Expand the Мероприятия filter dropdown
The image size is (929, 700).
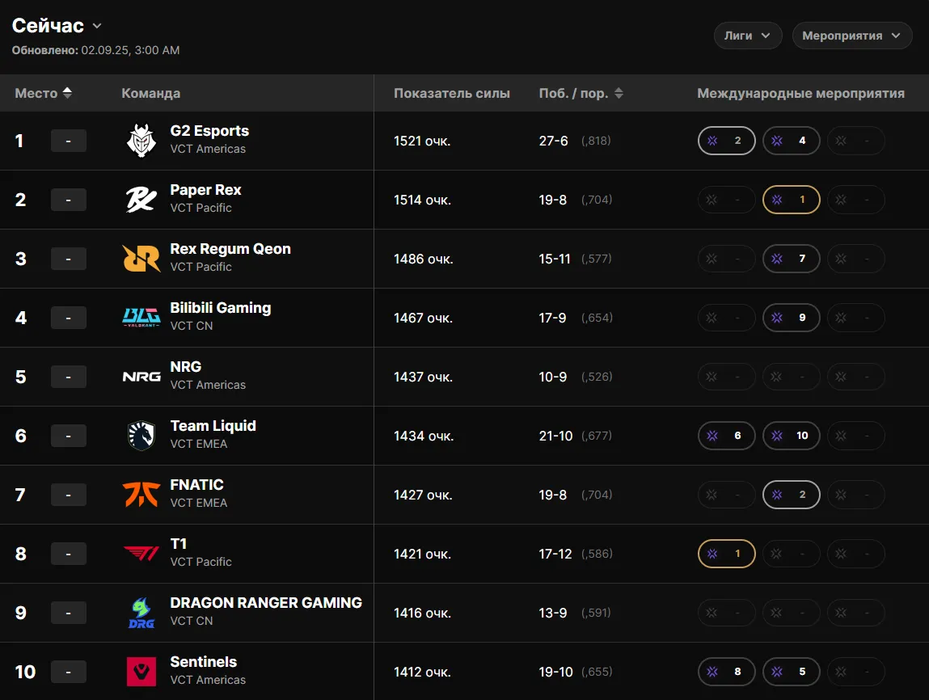click(x=852, y=36)
